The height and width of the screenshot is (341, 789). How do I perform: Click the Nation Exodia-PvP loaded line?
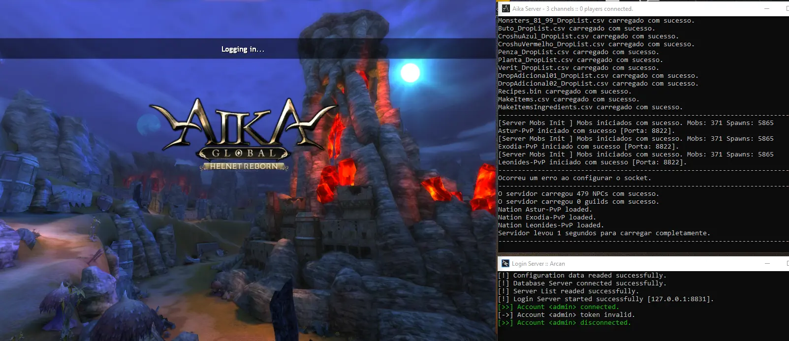547,217
